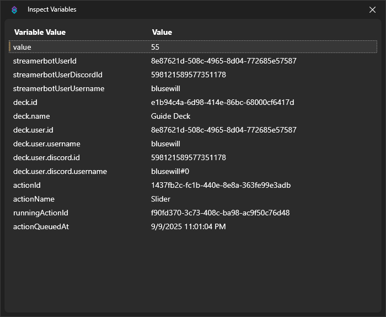Click the actionId variable name

pyautogui.click(x=27, y=185)
